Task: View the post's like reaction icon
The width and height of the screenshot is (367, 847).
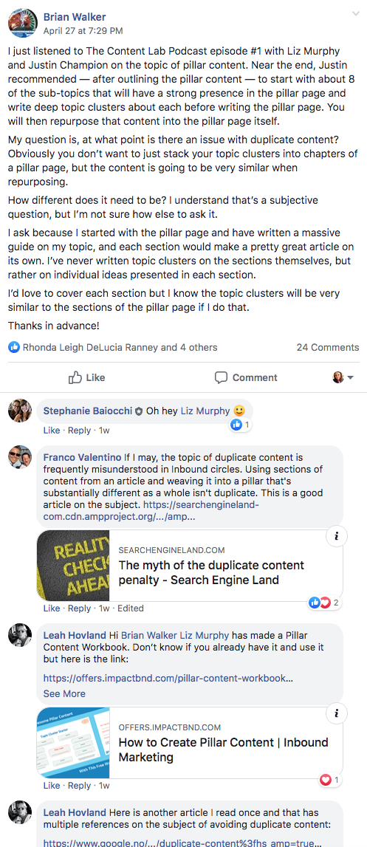Action: coord(14,347)
